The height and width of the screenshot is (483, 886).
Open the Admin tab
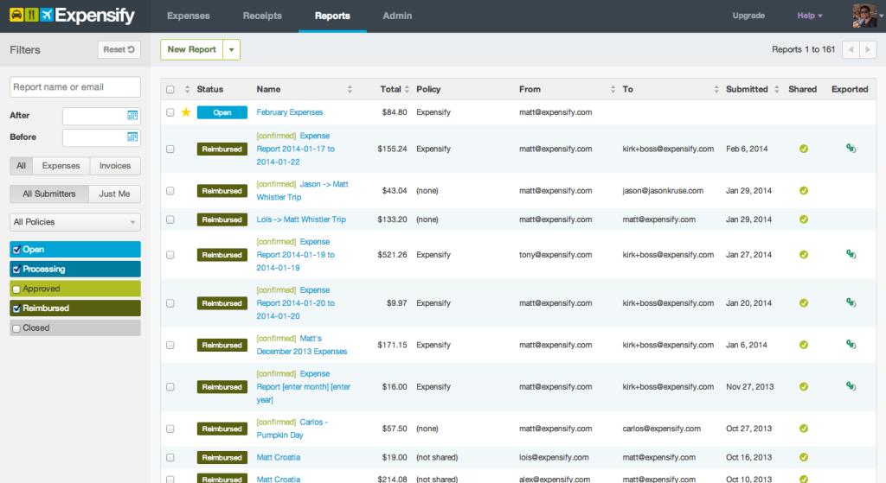pyautogui.click(x=397, y=16)
